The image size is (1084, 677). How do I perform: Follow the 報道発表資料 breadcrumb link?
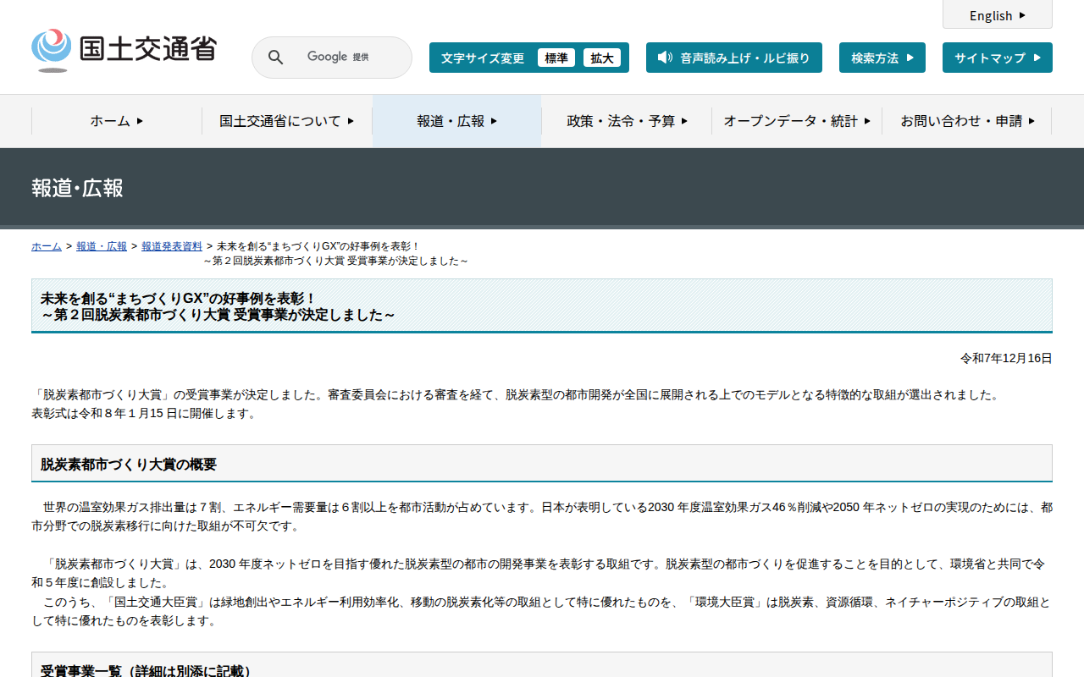coord(172,246)
